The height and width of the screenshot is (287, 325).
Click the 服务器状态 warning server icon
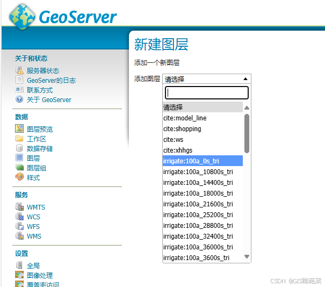pos(19,70)
